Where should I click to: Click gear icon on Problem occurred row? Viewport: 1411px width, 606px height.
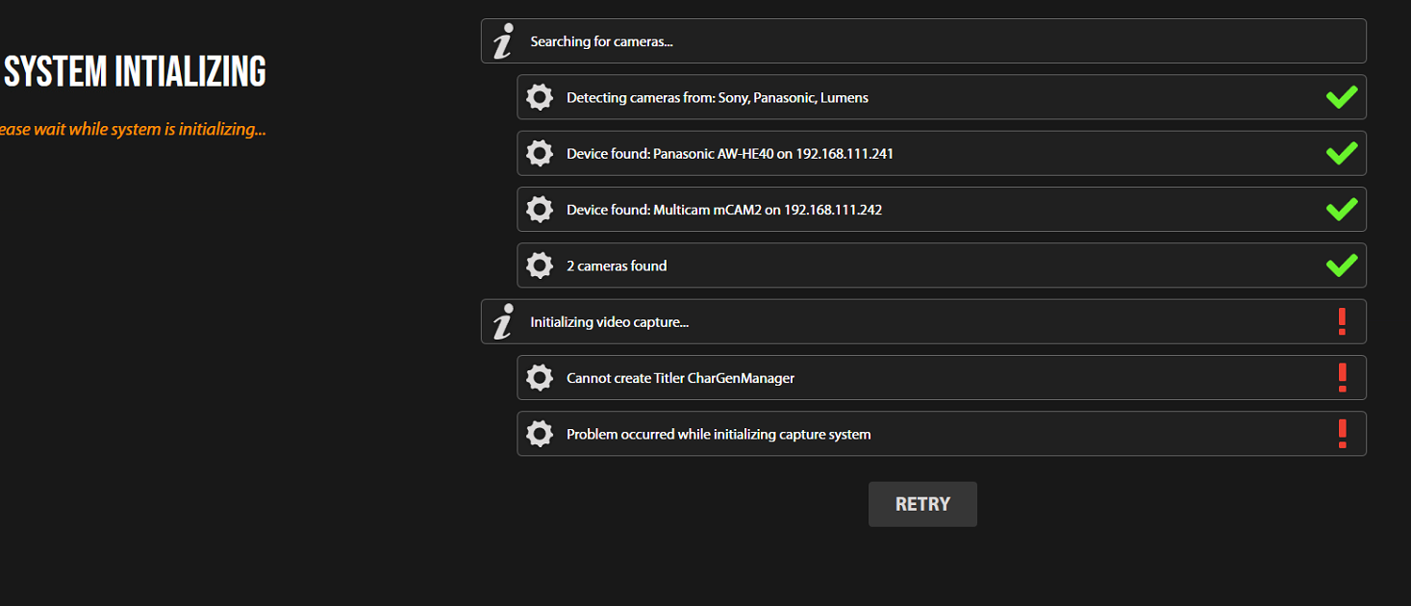point(540,435)
